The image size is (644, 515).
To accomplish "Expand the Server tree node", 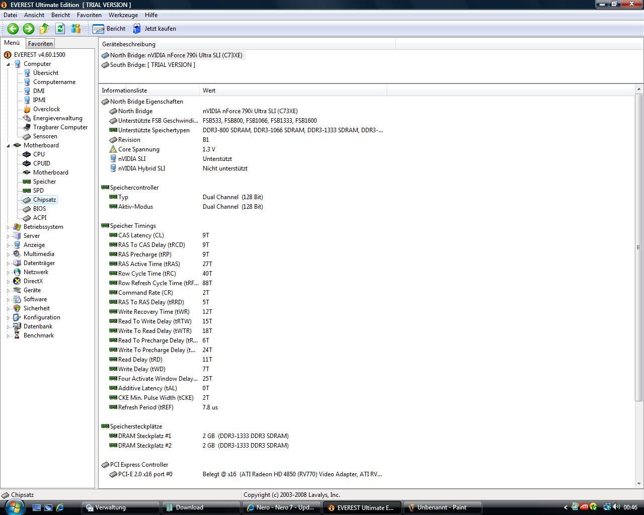I will (x=8, y=236).
